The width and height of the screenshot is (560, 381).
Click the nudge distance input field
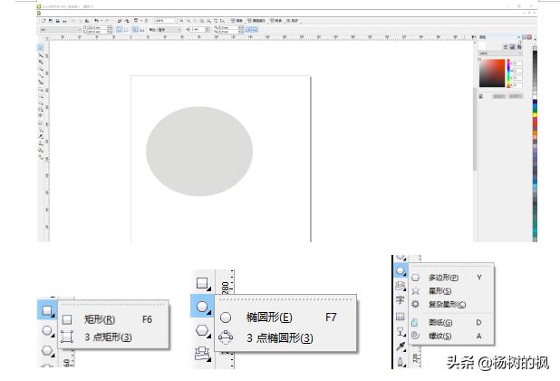point(198,30)
